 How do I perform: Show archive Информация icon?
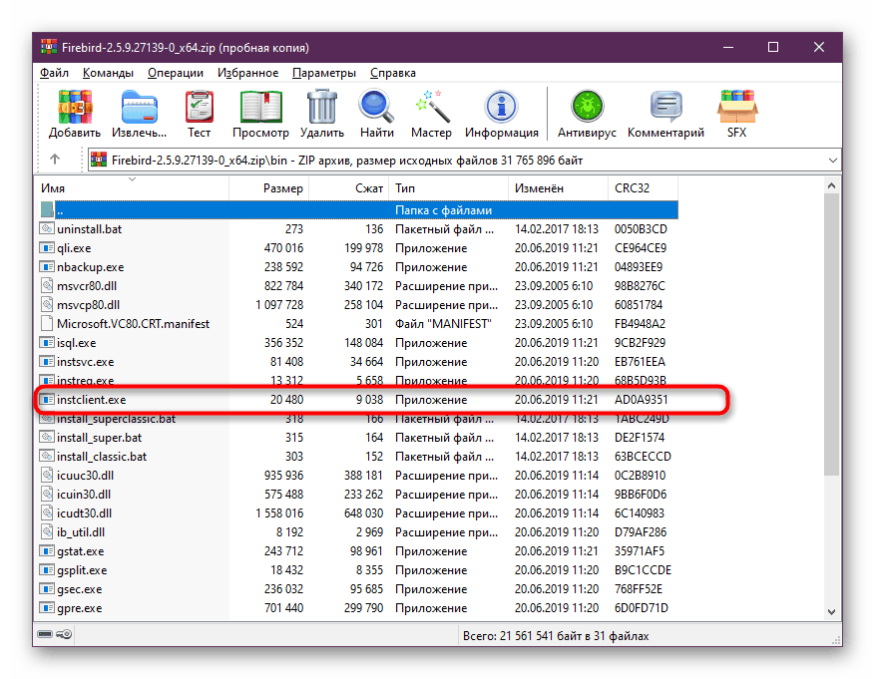coord(501,107)
